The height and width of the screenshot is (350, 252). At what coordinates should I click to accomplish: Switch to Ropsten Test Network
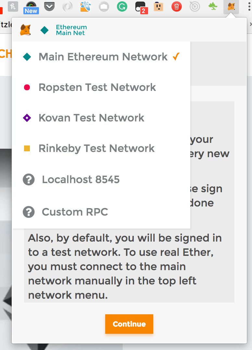click(101, 87)
